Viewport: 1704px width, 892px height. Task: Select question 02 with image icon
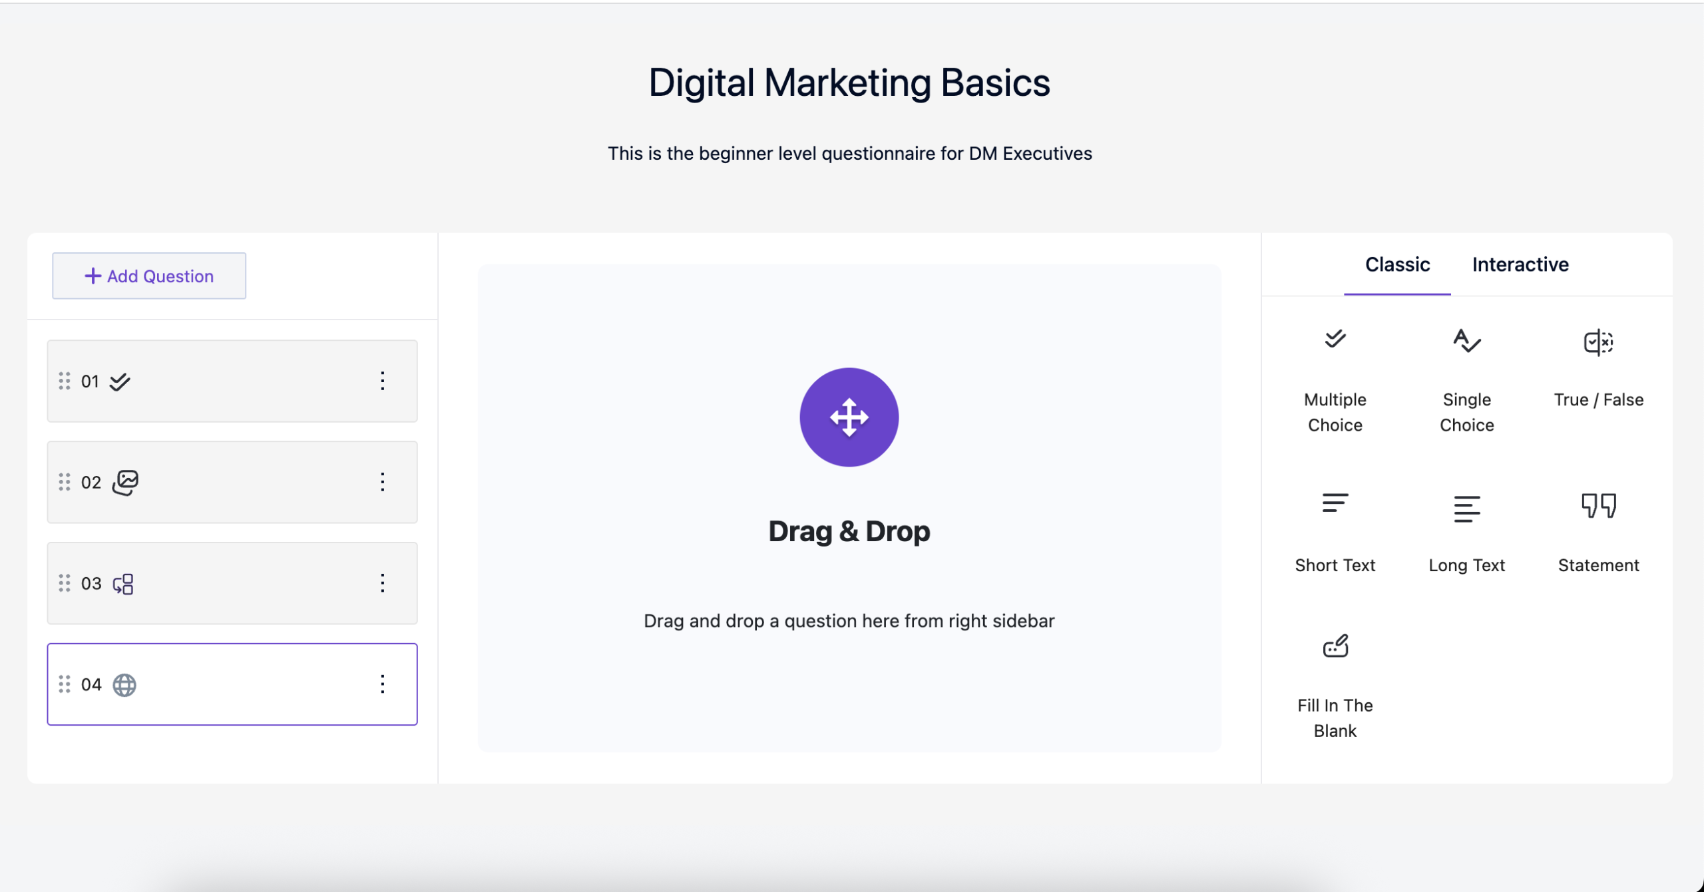pyautogui.click(x=233, y=482)
